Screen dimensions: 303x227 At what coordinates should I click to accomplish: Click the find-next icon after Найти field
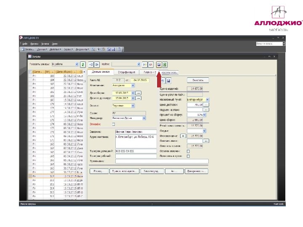(x=144, y=64)
